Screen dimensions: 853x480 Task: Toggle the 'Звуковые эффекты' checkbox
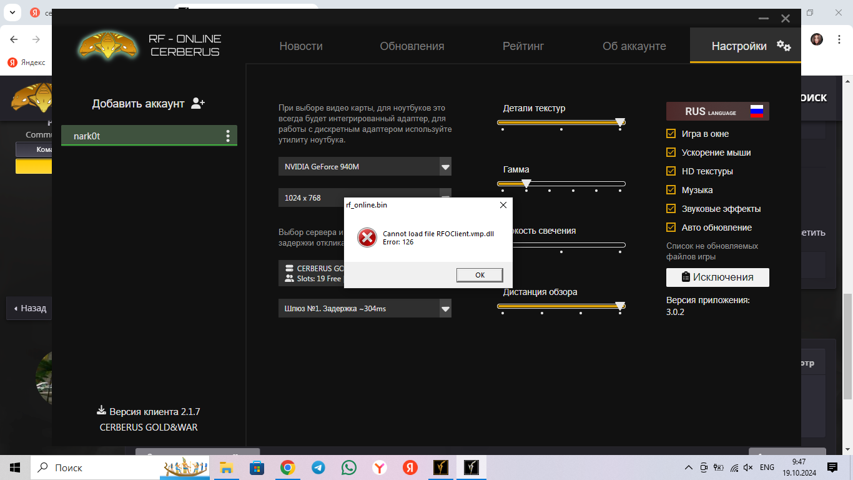(x=671, y=209)
